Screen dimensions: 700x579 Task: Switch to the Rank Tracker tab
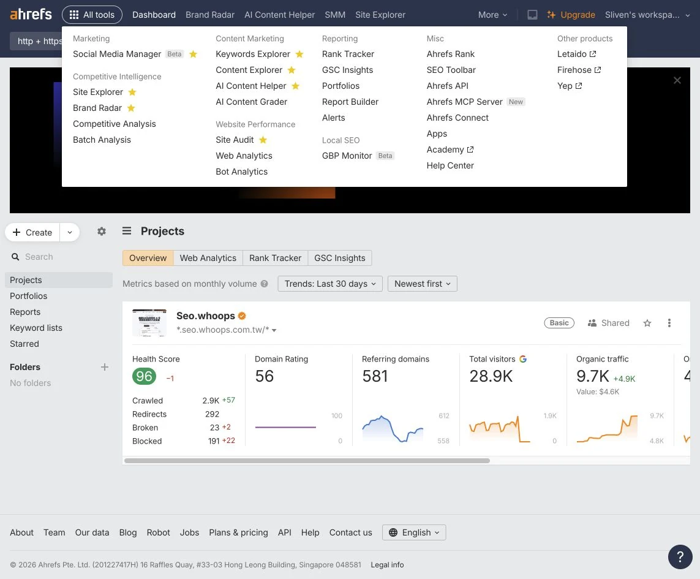pyautogui.click(x=276, y=258)
